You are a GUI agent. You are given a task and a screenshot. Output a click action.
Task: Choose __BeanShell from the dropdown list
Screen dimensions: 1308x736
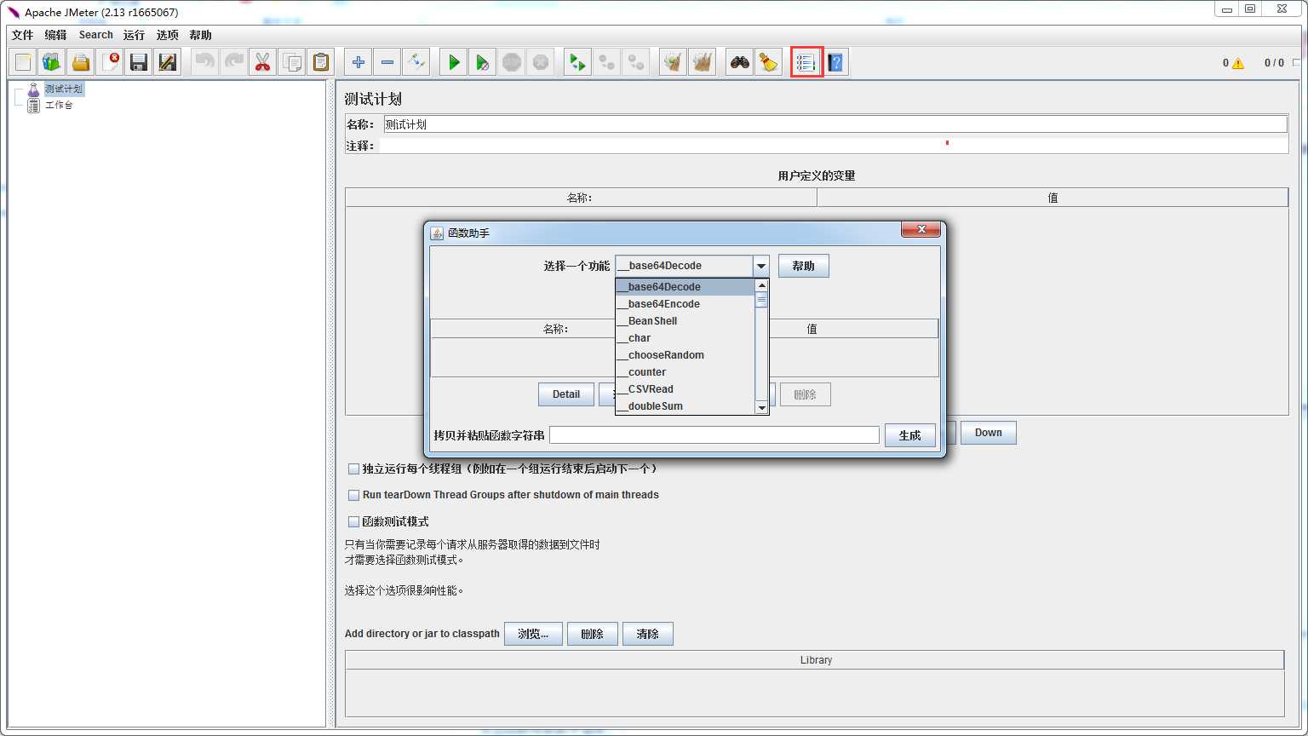coord(686,321)
